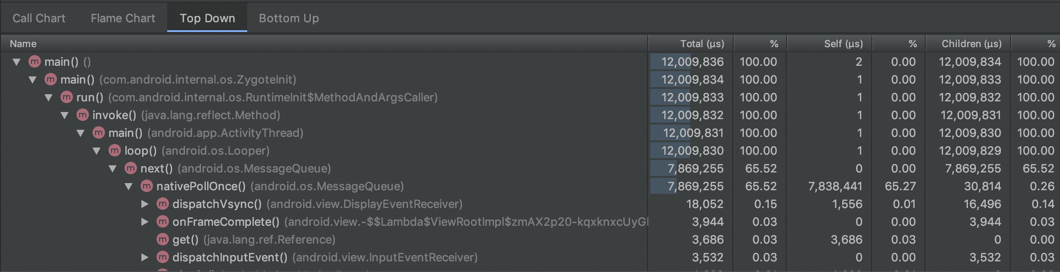Click method icon beside dispatchVsync()
The height and width of the screenshot is (272, 1060).
point(163,204)
